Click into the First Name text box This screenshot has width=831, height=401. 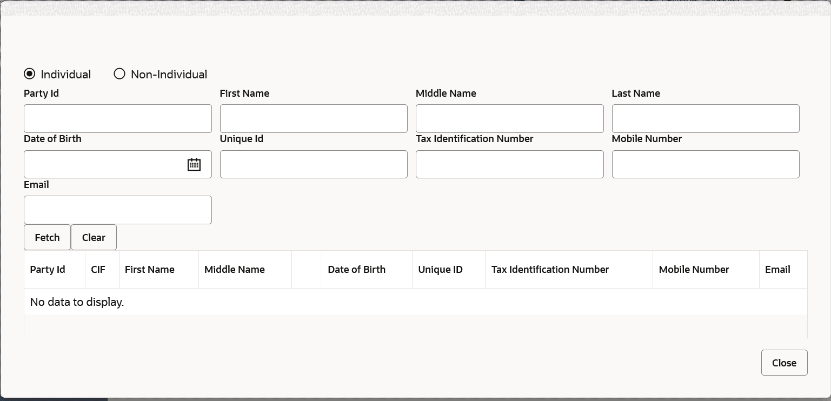point(314,119)
